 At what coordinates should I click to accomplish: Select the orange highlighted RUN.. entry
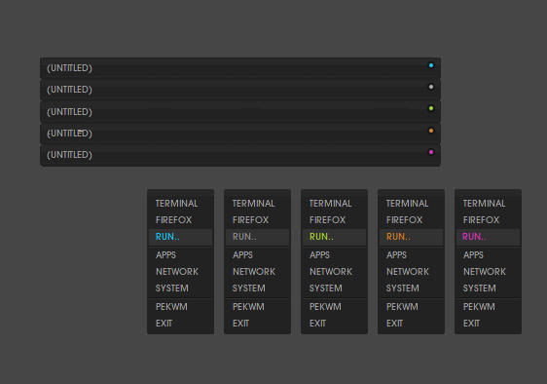pos(411,237)
